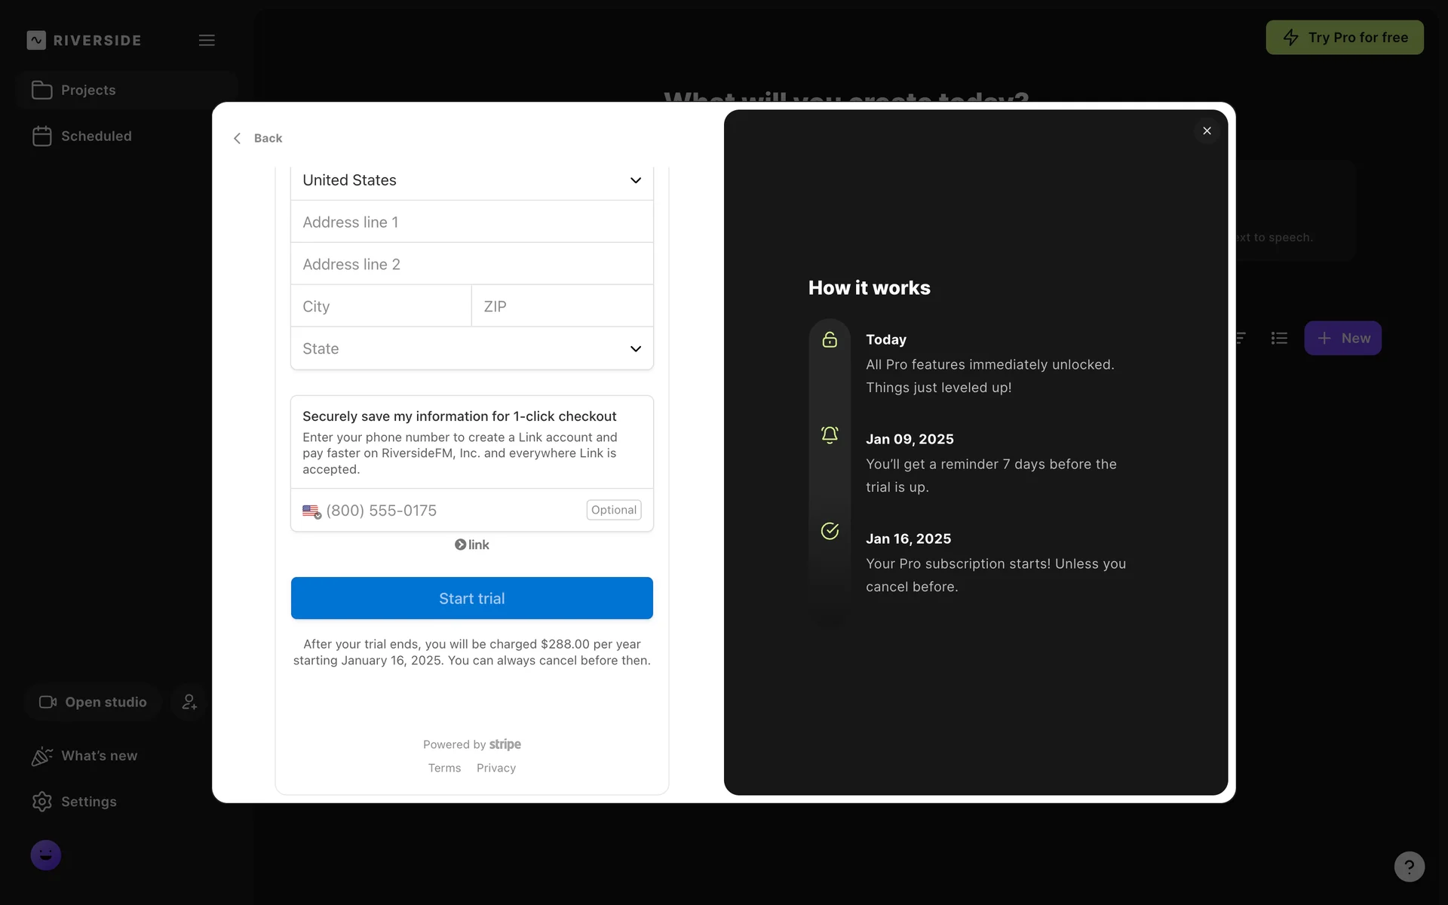Viewport: 1448px width, 905px height.
Task: Go Back using the chevron arrow
Action: (238, 138)
